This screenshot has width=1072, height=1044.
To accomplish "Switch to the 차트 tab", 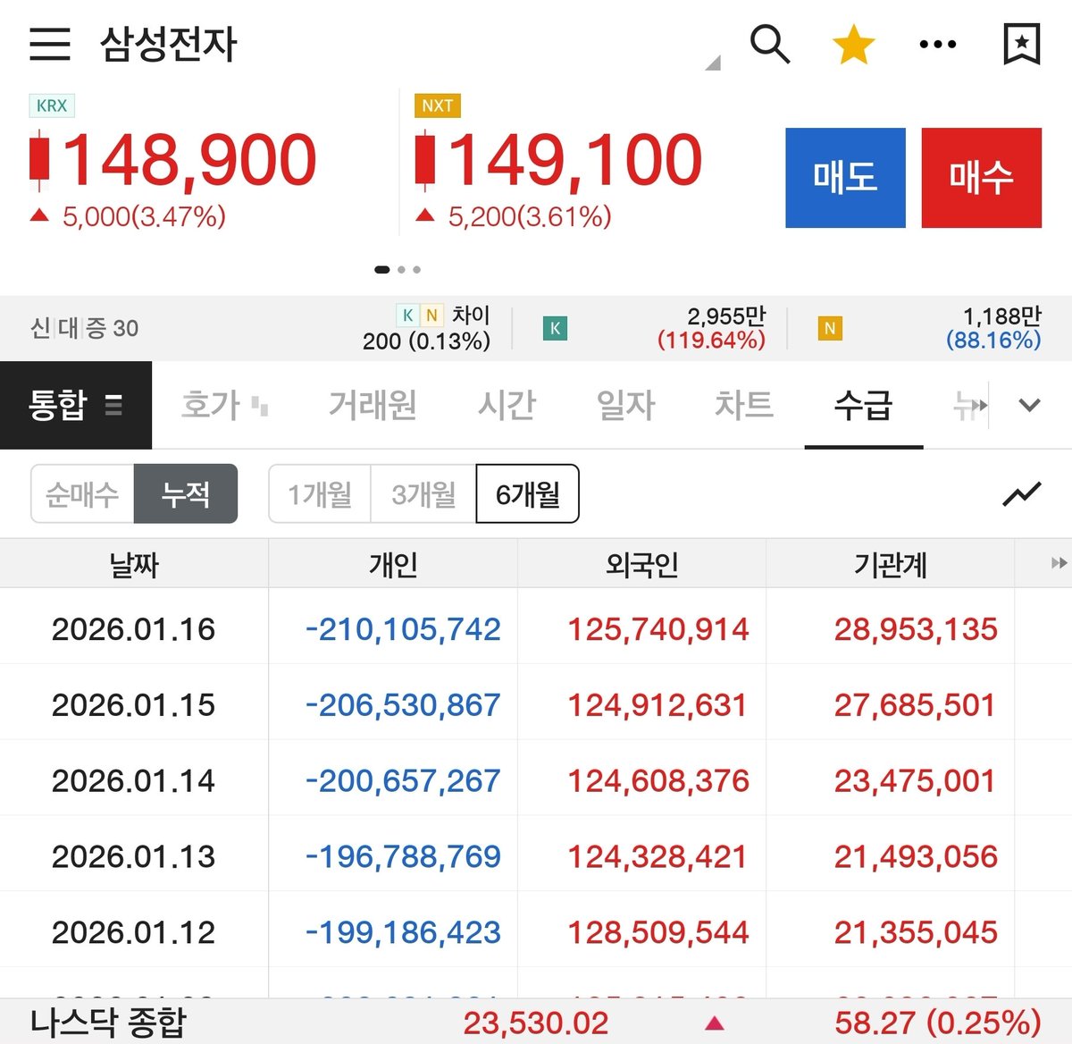I will [x=744, y=405].
